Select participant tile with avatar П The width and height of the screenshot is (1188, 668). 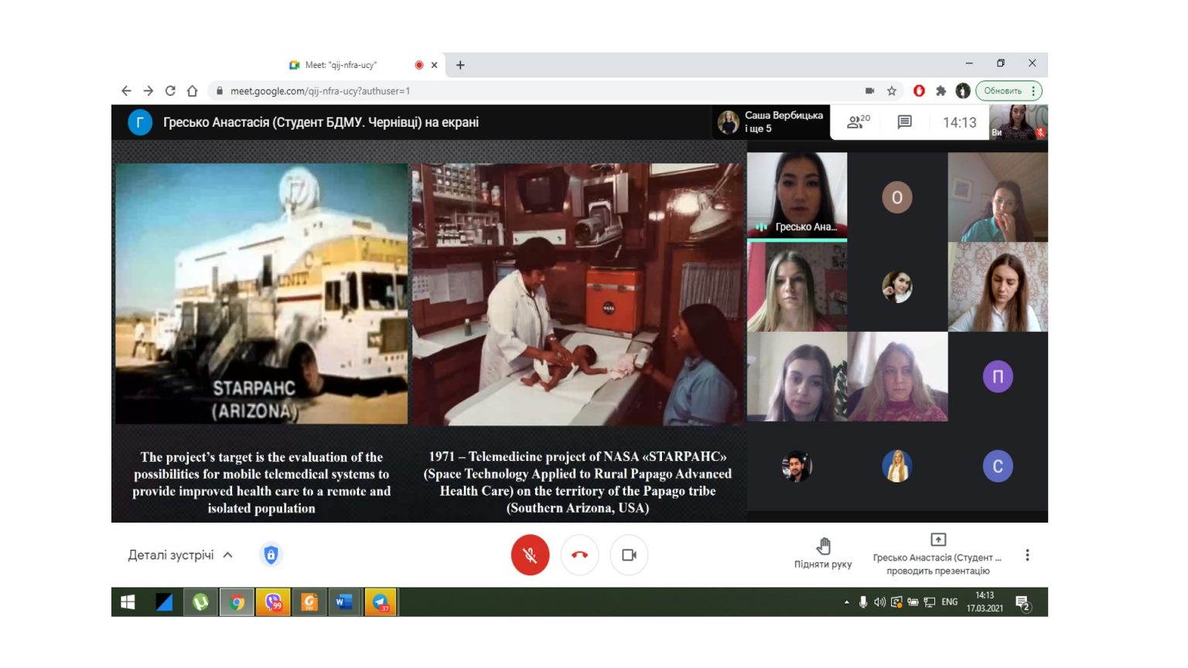tap(998, 377)
